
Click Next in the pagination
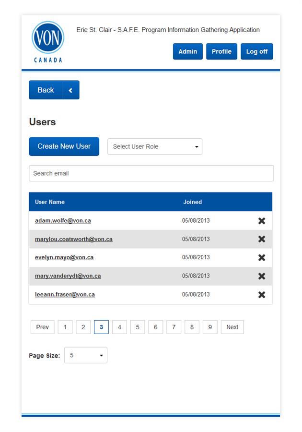[232, 327]
